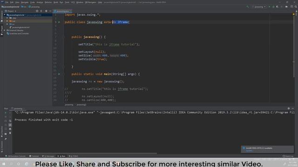Expand External Libraries node
Screen dimensions: 298x167
(5, 30)
